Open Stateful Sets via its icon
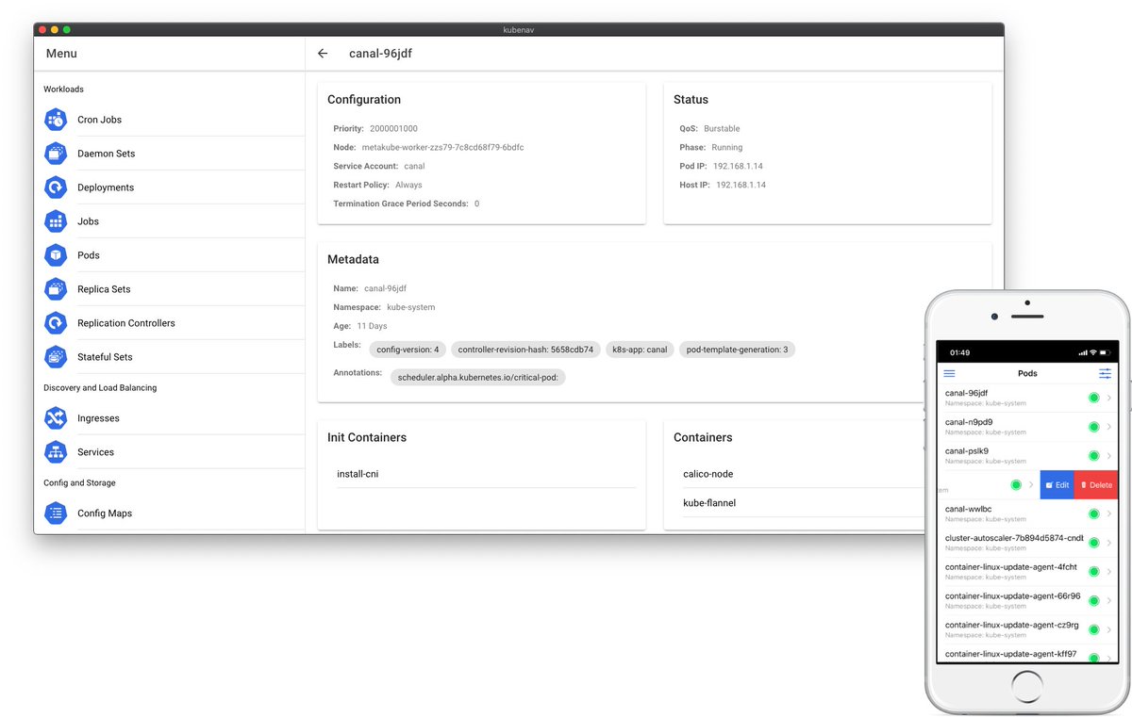Image resolution: width=1132 pixels, height=717 pixels. click(57, 357)
